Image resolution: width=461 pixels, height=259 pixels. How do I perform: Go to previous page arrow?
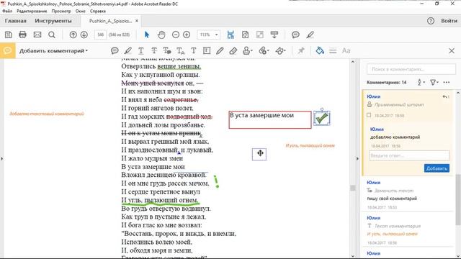tap(73, 35)
